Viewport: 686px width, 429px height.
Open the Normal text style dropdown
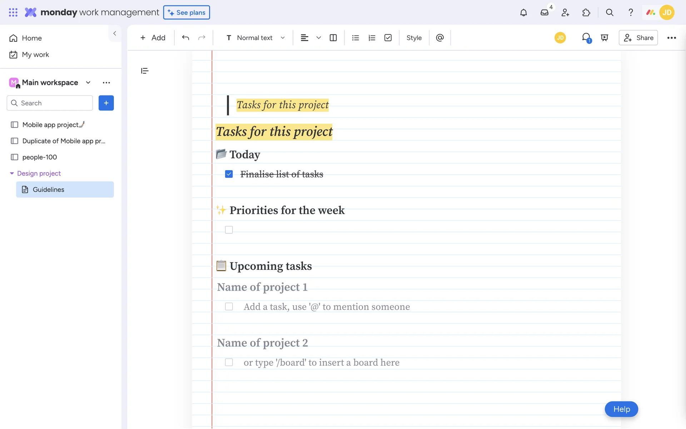(x=255, y=38)
